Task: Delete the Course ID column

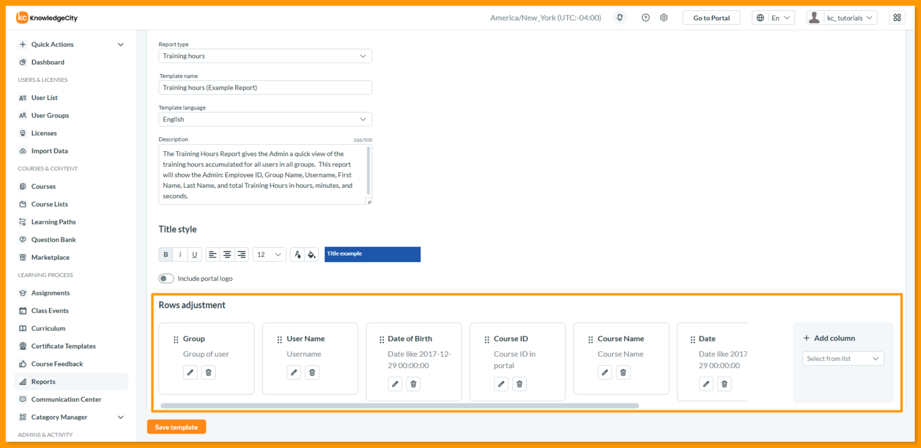Action: tap(519, 384)
